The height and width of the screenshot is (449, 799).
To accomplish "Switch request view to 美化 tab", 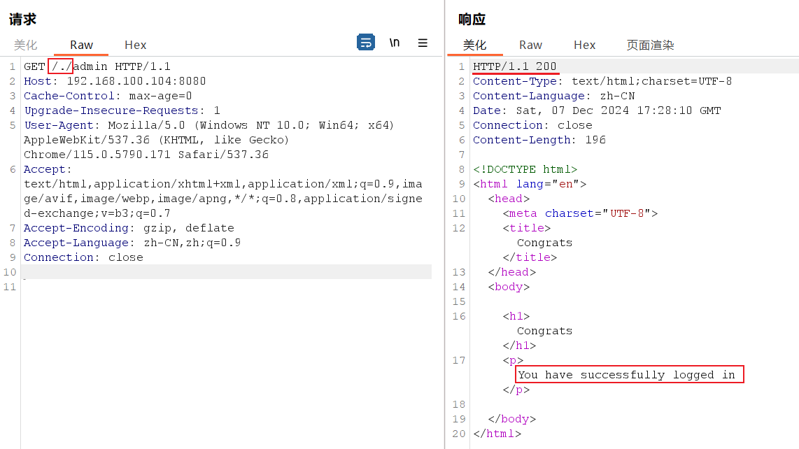I will click(26, 45).
